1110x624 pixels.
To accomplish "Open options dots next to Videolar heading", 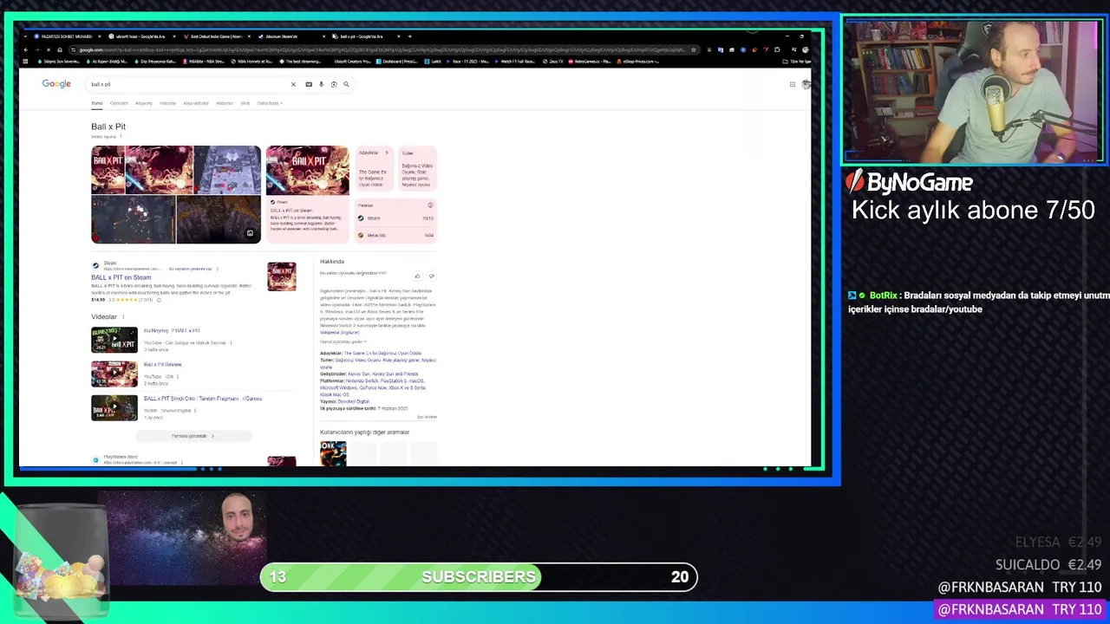I will 123,317.
